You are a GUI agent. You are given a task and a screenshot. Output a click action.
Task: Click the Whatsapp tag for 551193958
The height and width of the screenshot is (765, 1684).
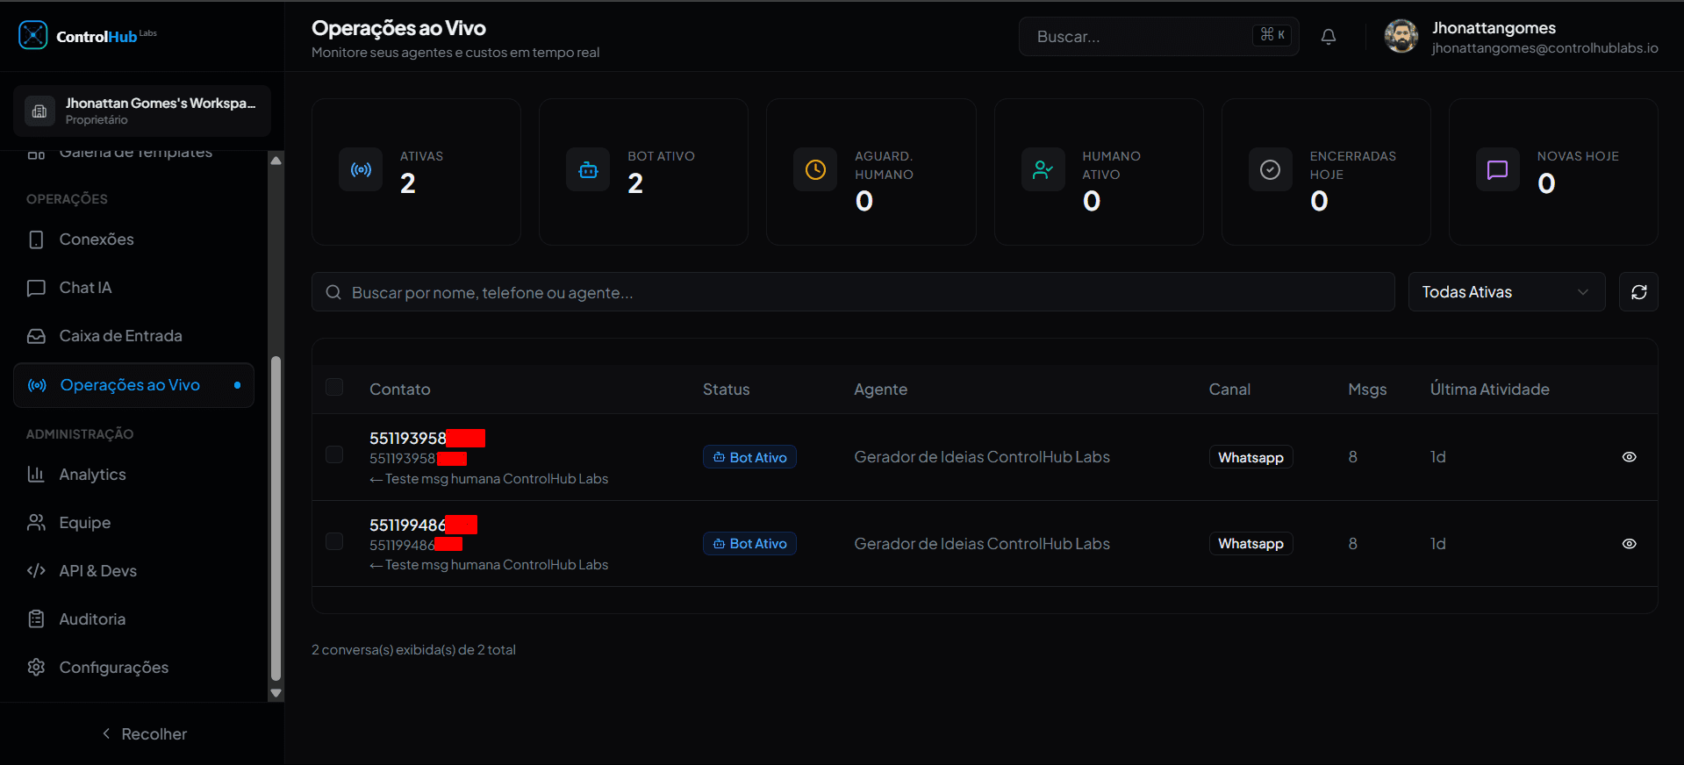1250,457
